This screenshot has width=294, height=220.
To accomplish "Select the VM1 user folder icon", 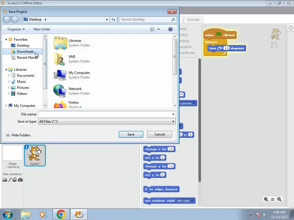I will click(x=60, y=59).
